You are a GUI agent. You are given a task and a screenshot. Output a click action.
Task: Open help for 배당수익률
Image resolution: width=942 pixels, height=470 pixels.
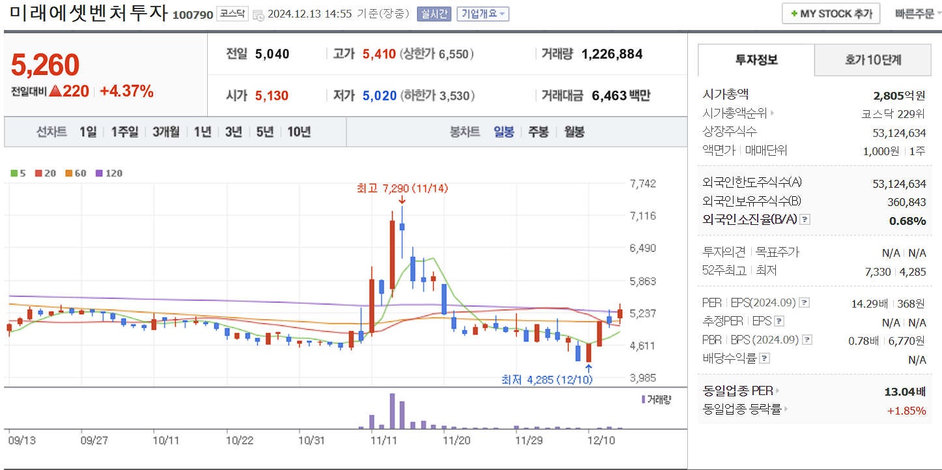pyautogui.click(x=765, y=359)
